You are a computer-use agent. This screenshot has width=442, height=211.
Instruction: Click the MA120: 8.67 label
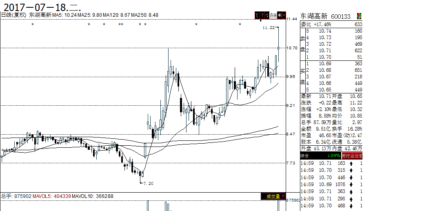[x=116, y=15]
